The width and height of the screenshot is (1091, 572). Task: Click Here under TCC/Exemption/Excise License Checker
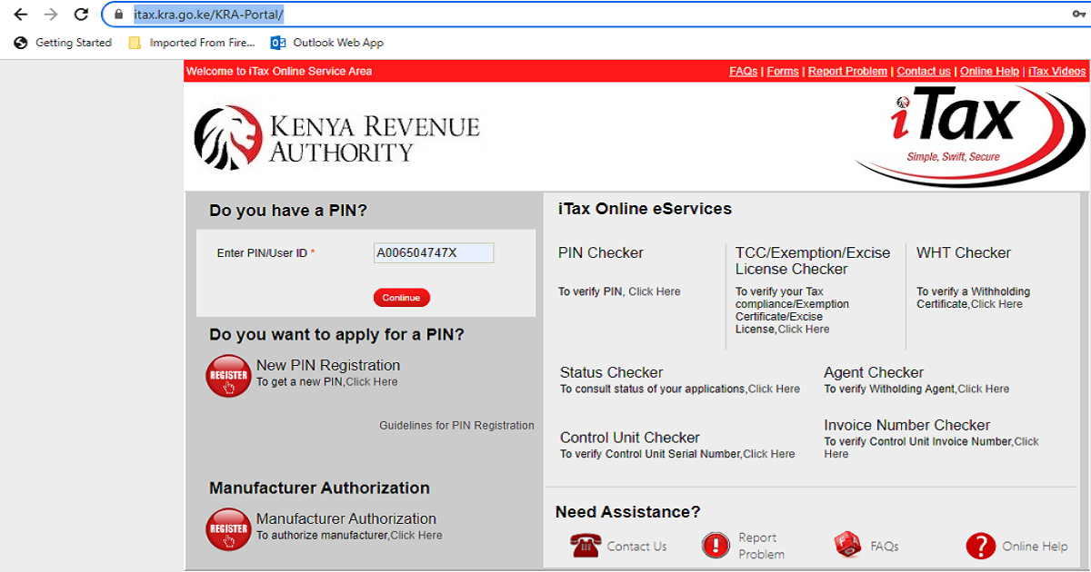[804, 330]
